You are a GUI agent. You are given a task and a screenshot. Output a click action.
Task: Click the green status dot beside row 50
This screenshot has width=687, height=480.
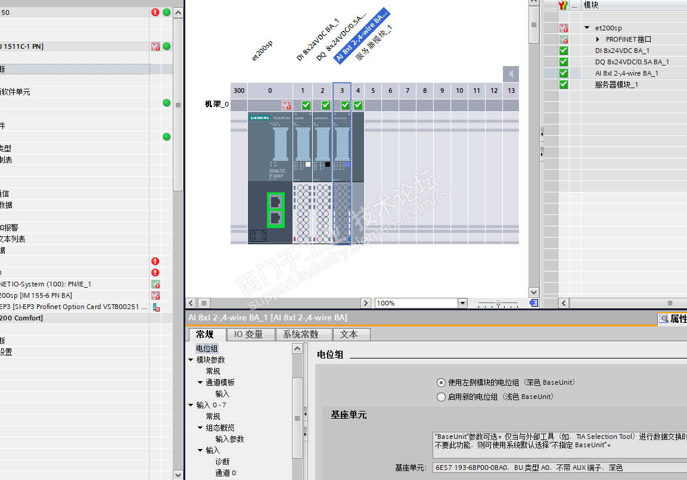166,13
